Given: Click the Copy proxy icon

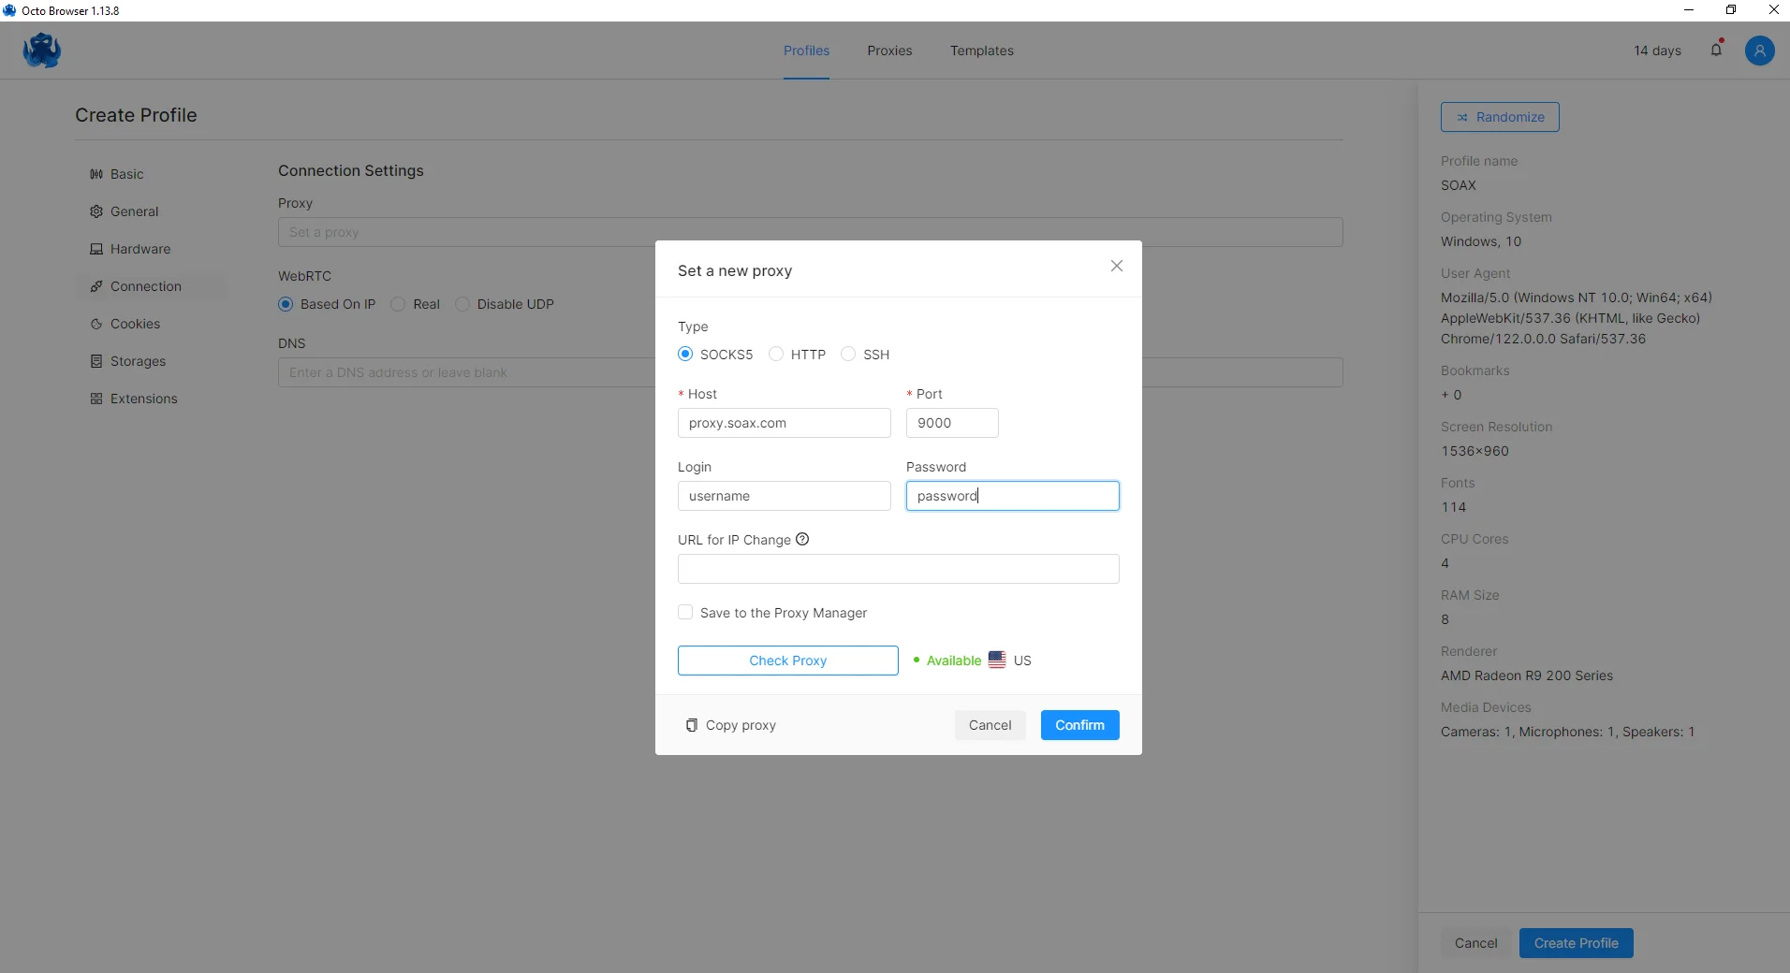Looking at the screenshot, I should (x=692, y=725).
